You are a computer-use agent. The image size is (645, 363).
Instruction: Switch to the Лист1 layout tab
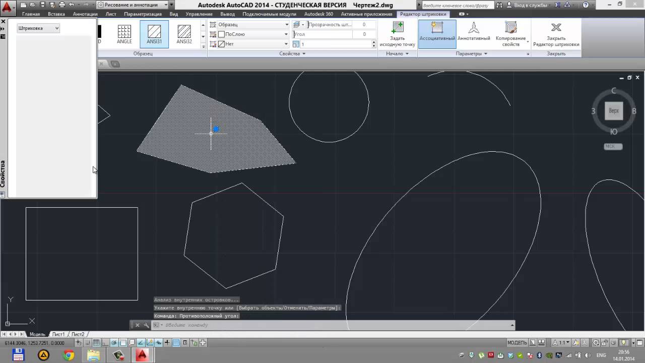point(58,334)
